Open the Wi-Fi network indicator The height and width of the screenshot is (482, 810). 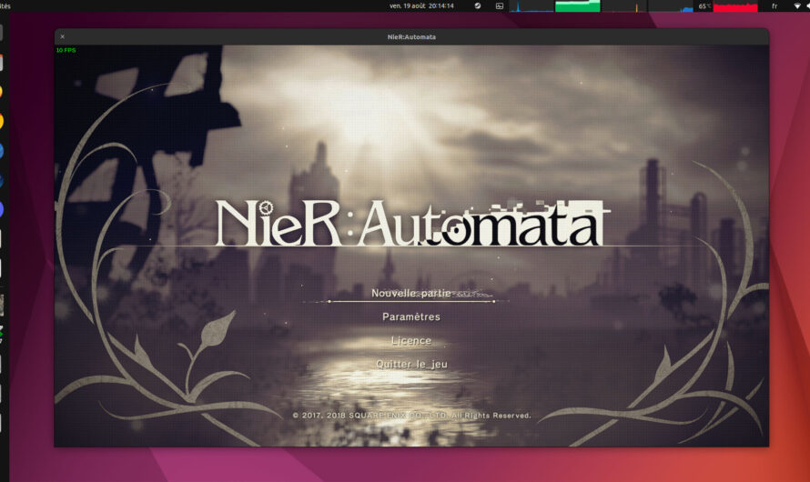pos(797,6)
